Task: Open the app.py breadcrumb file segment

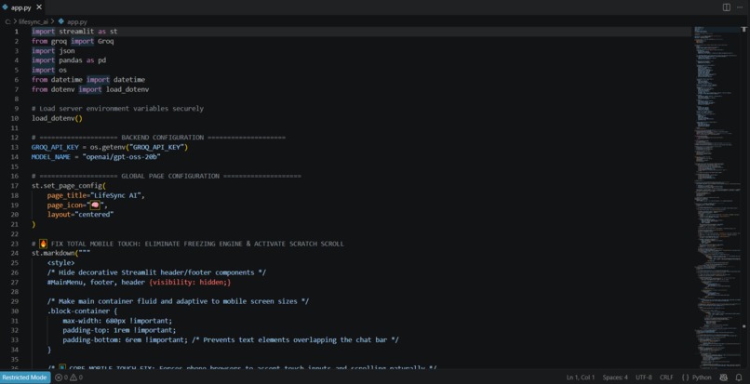Action: click(x=73, y=21)
